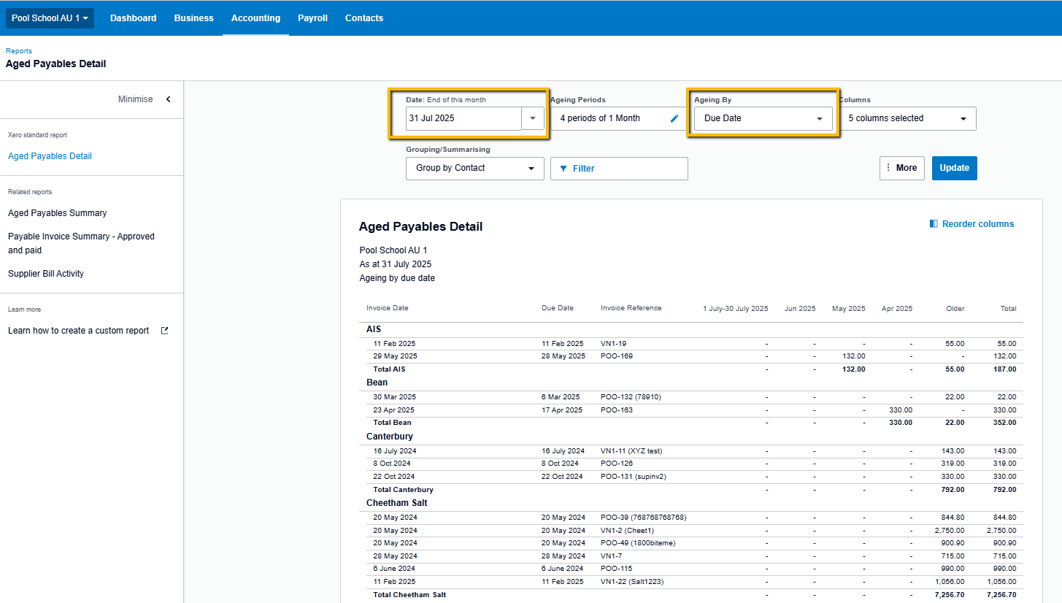This screenshot has height=603, width=1062.
Task: Open the Dashboard tab
Action: [133, 18]
